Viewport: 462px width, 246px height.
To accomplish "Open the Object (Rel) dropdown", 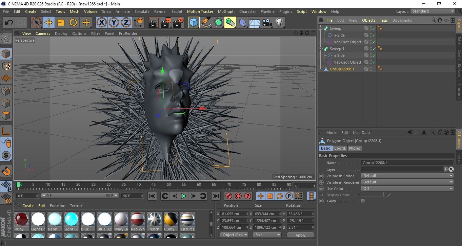I will pyautogui.click(x=234, y=235).
